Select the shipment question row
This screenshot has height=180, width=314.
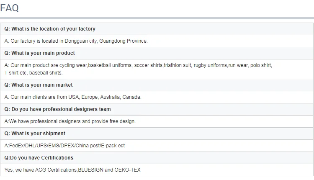click(157, 134)
